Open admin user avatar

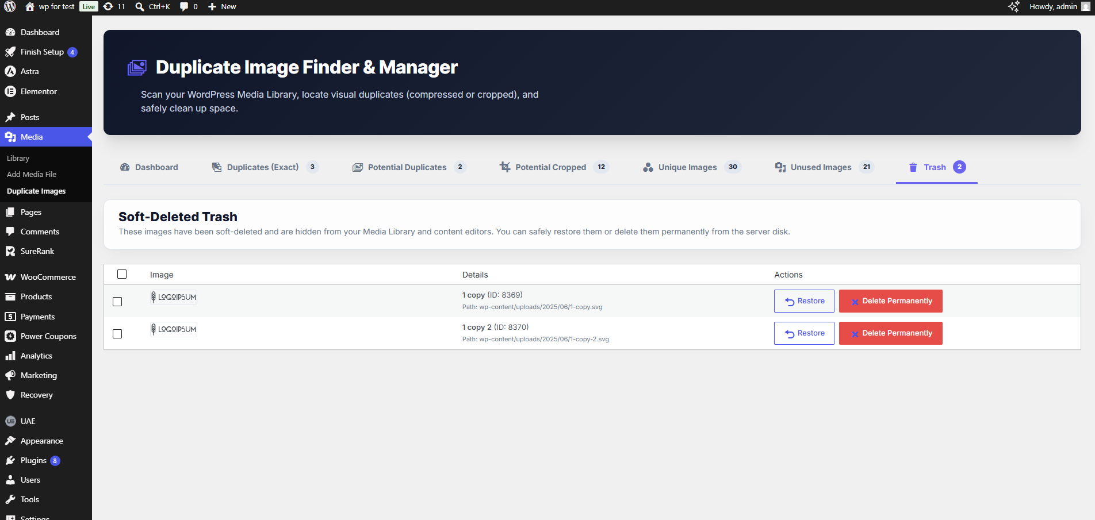click(1086, 7)
